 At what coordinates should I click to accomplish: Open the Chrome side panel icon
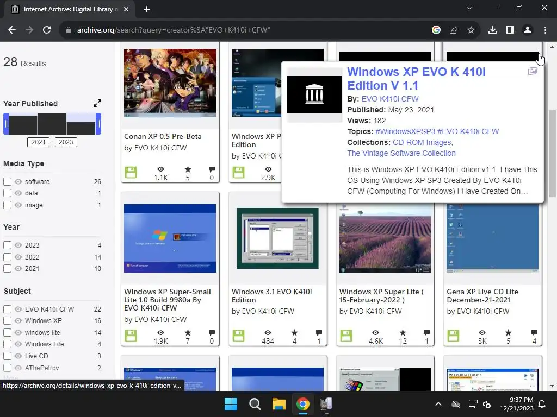point(510,30)
